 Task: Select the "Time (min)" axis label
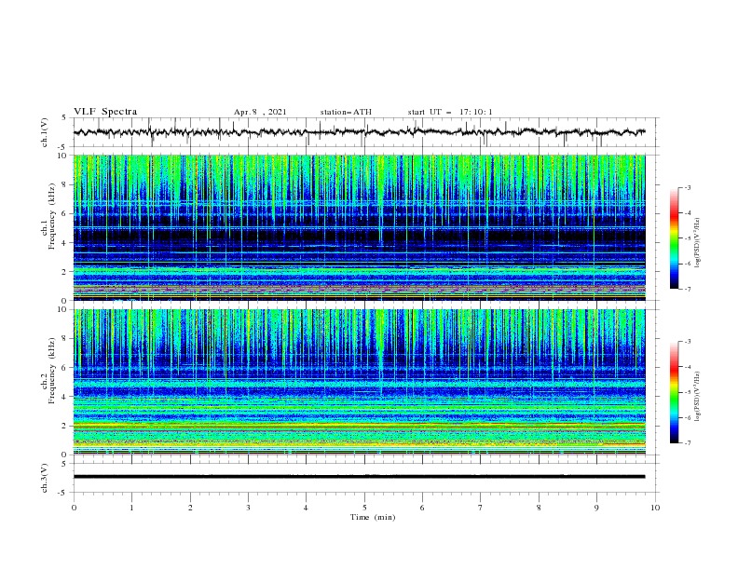click(373, 517)
